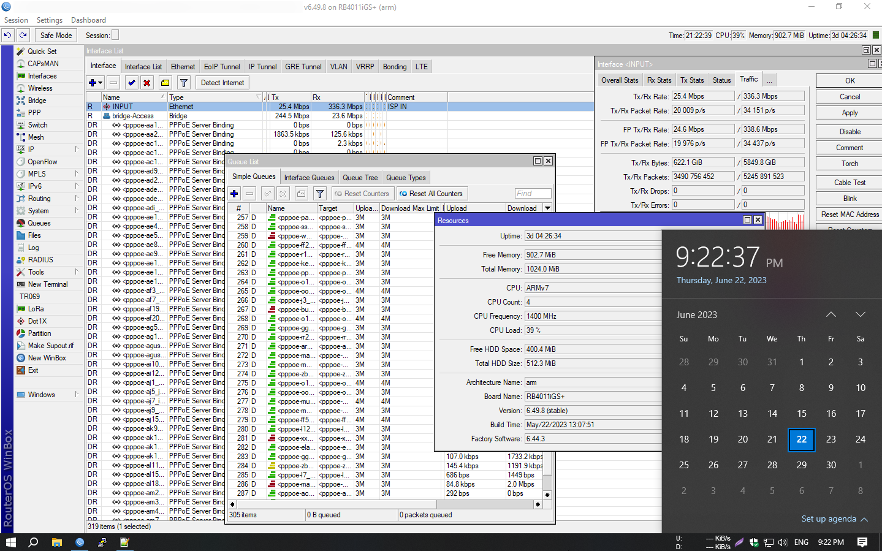Open the Dashboard menu
This screenshot has height=551, width=882.
88,20
